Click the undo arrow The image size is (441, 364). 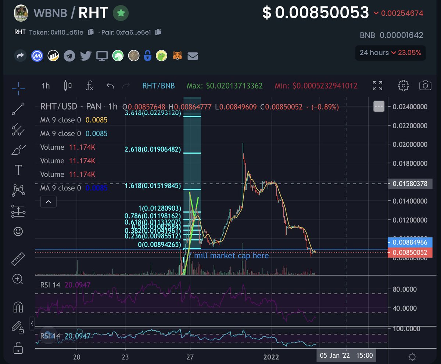click(x=110, y=86)
